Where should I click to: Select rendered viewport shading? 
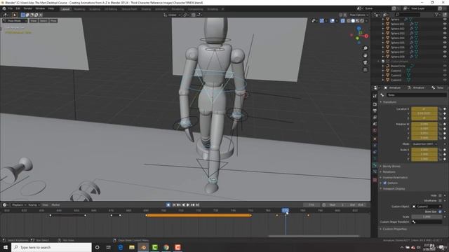pos(362,21)
